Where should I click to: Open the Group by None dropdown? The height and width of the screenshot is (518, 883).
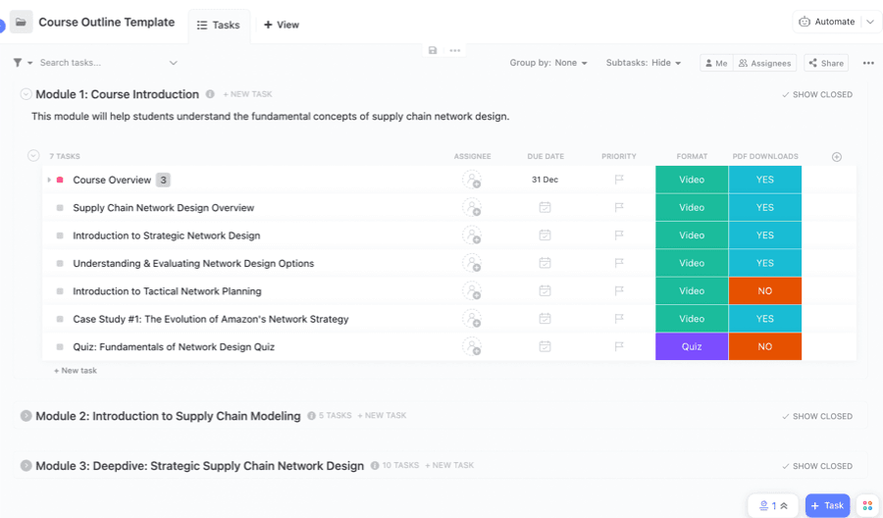(548, 63)
